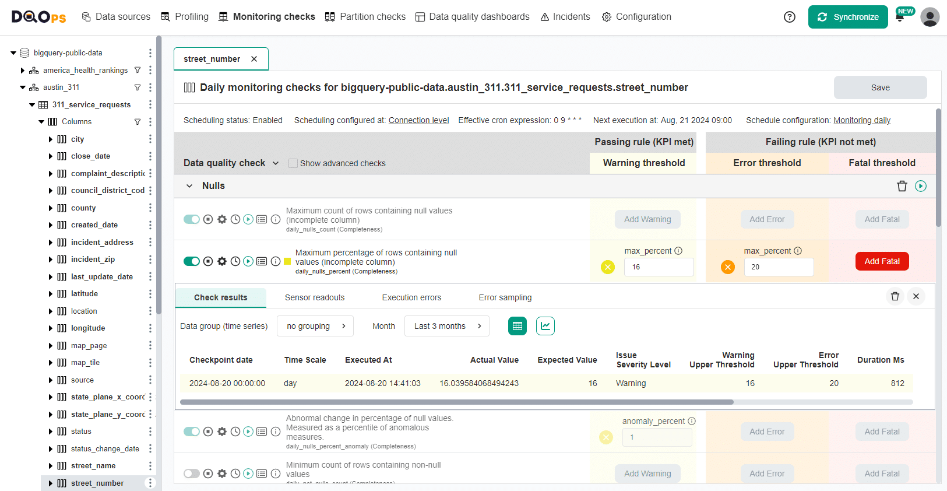Open the Last 3 months dropdown
Image resolution: width=947 pixels, height=491 pixels.
pos(447,326)
